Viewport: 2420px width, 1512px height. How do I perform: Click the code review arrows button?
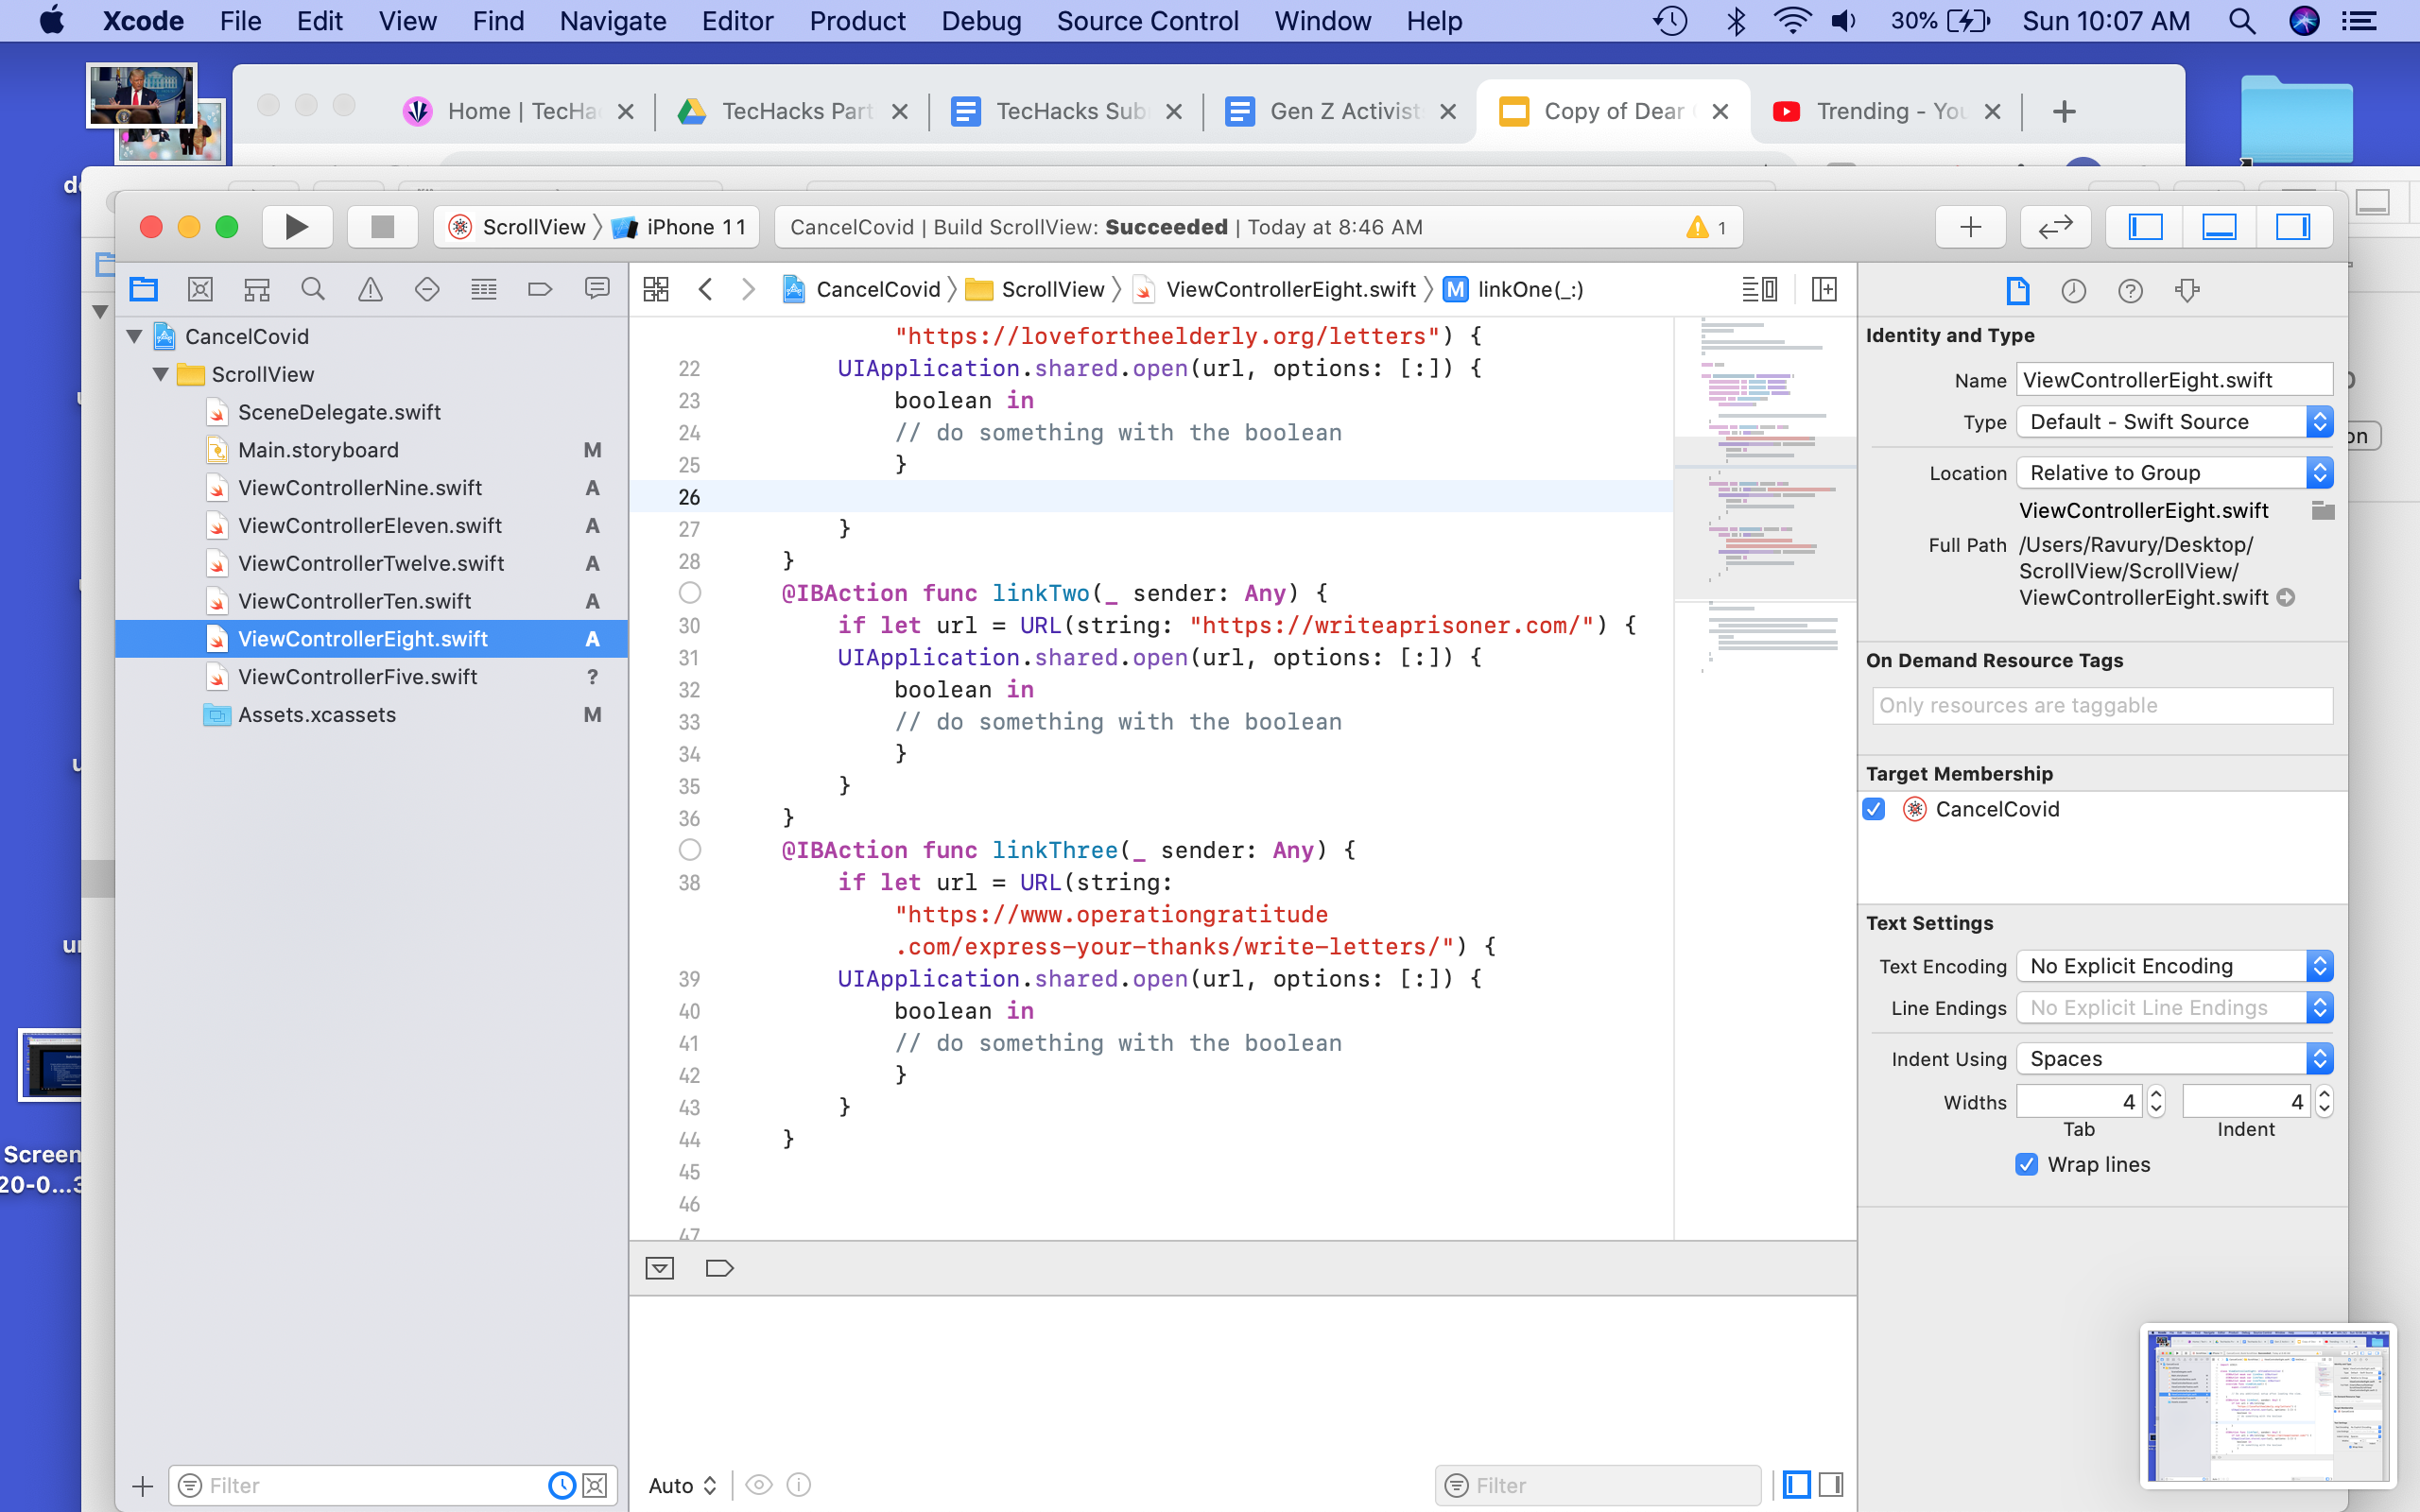pyautogui.click(x=2055, y=227)
